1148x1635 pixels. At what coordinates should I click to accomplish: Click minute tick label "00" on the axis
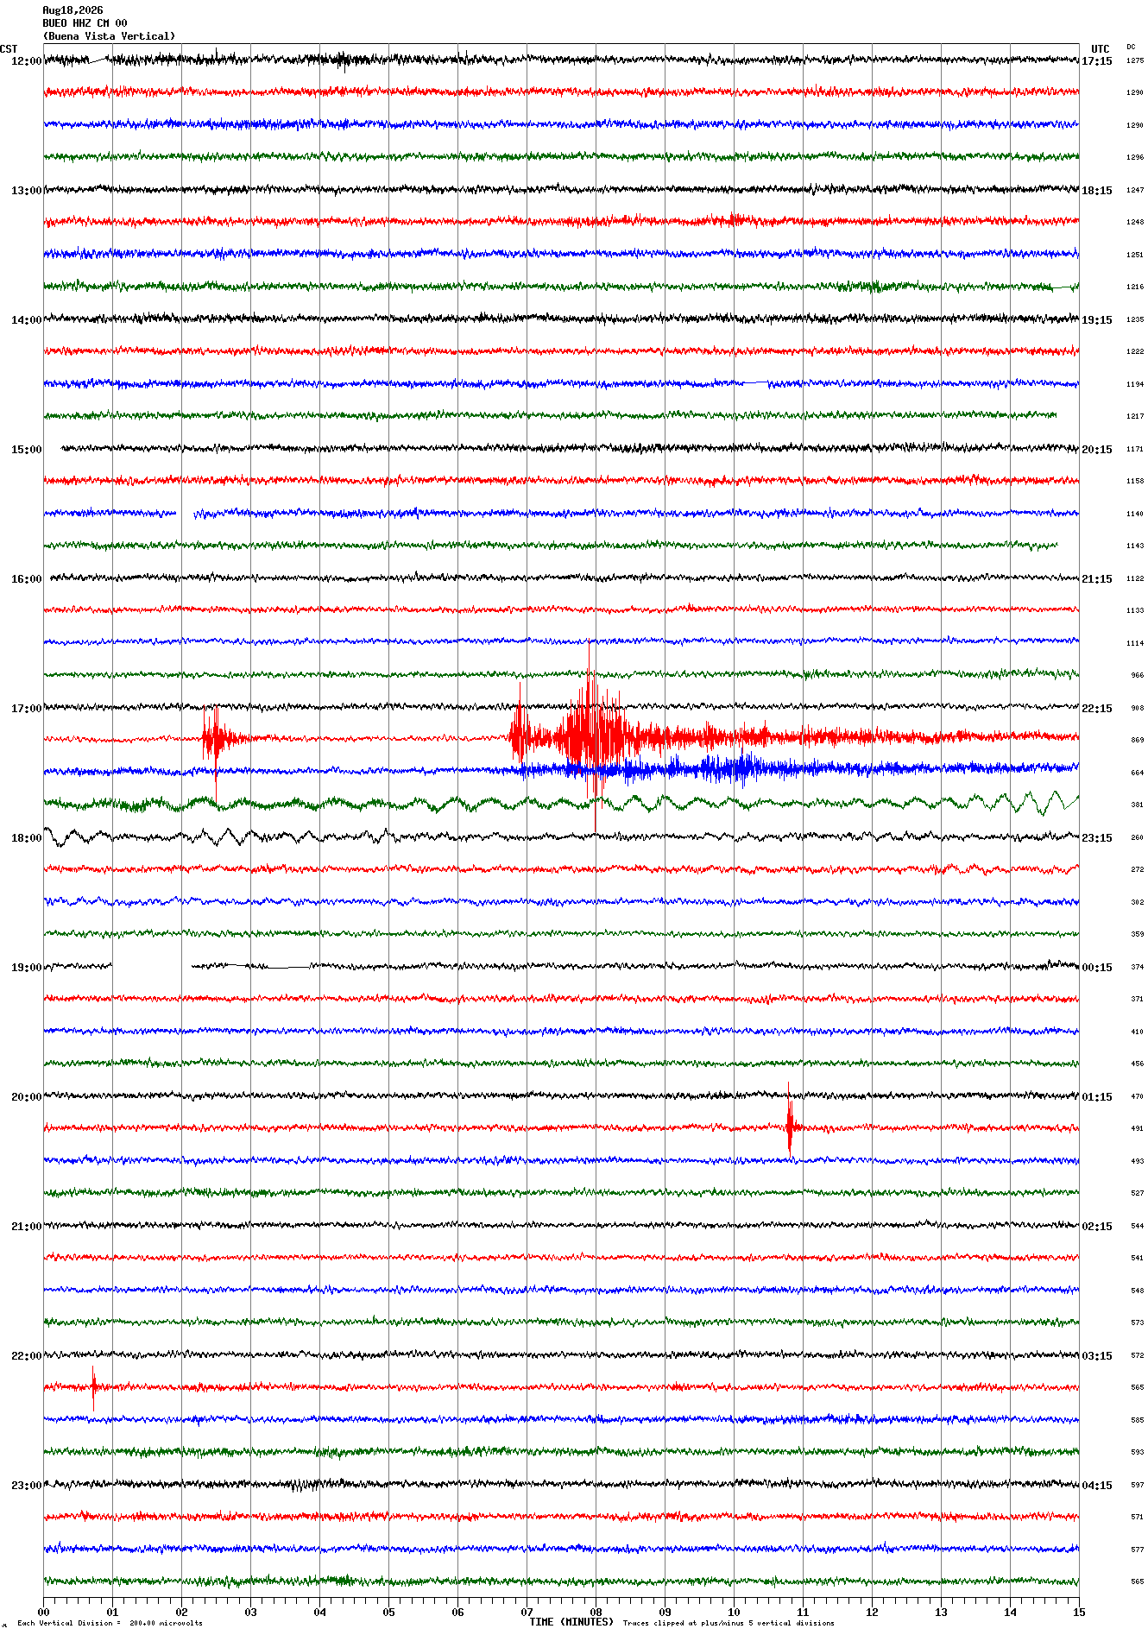(43, 1612)
